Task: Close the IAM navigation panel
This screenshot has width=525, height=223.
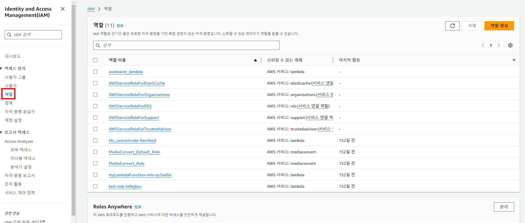Action: (63, 9)
